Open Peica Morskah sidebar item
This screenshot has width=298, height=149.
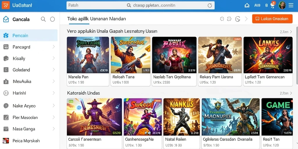click(29, 141)
